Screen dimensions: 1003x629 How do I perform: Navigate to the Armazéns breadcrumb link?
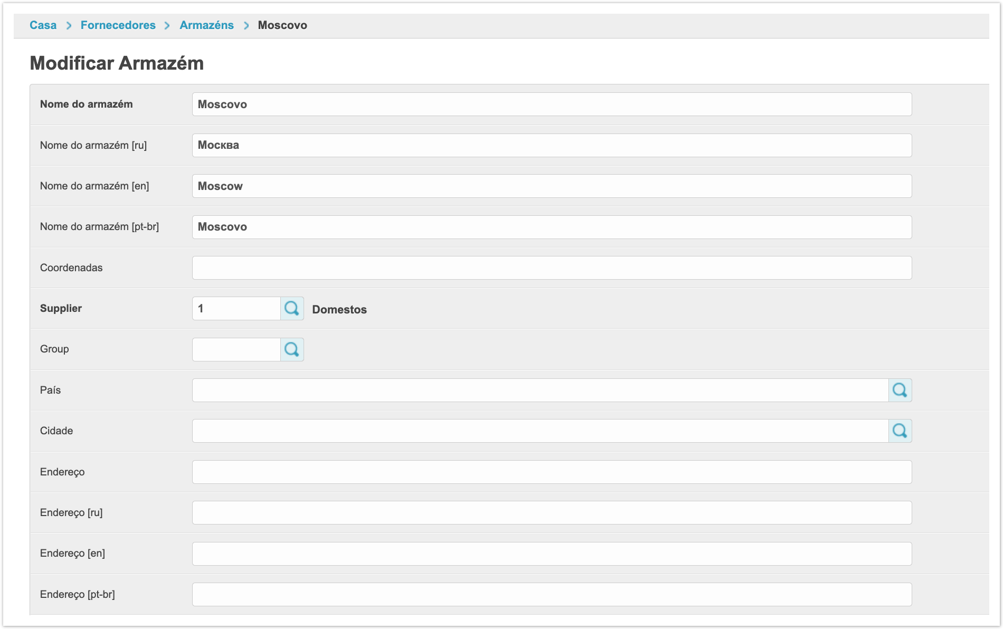[x=206, y=25]
